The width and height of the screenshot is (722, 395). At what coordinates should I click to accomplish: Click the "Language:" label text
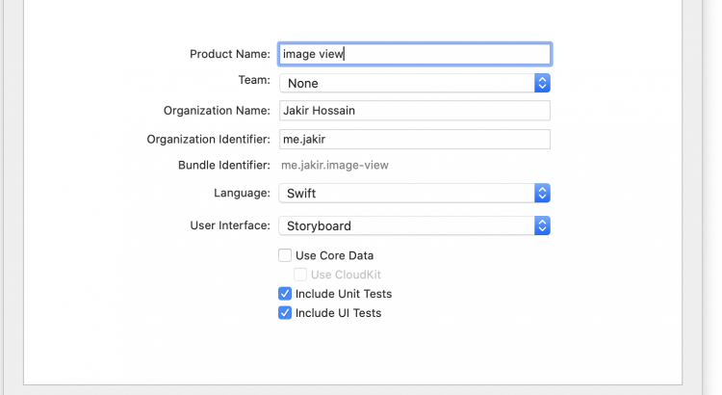(242, 193)
